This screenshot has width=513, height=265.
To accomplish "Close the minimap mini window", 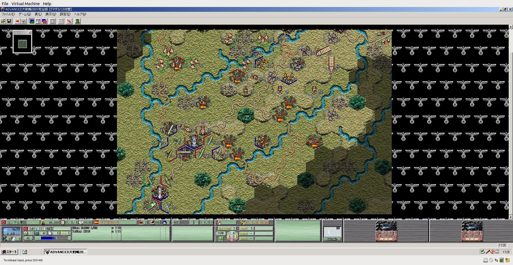I will tap(30, 32).
